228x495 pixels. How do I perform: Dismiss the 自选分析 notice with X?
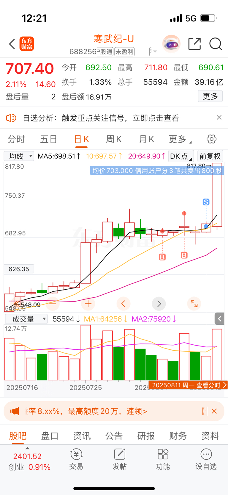pos(219,118)
